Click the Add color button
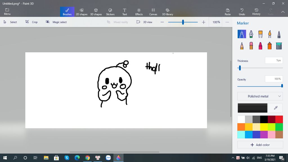The image size is (288, 162). [260, 145]
